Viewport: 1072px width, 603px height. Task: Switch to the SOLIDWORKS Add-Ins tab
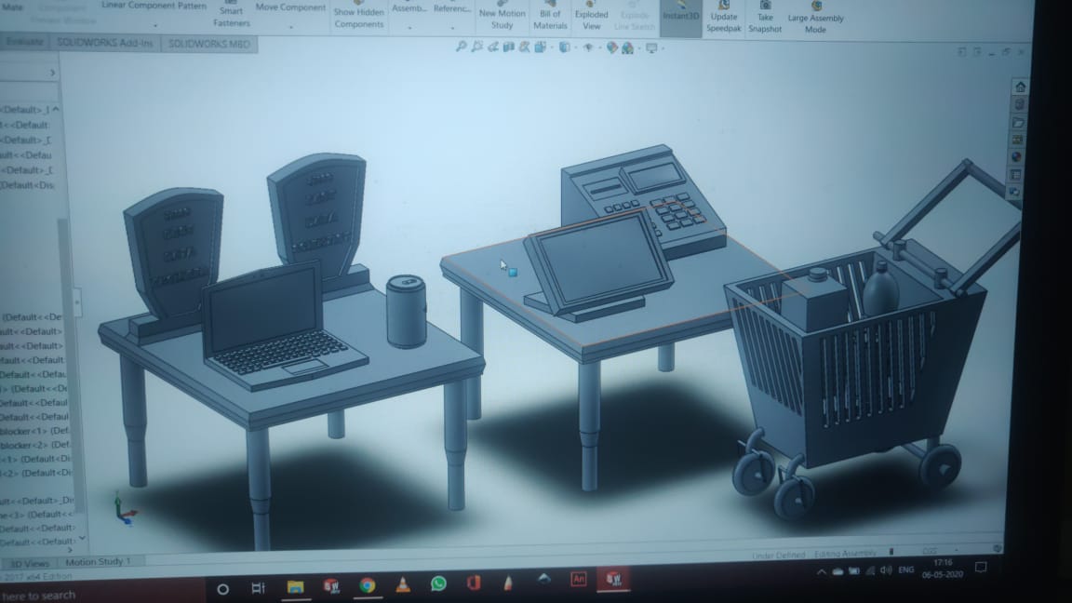105,43
